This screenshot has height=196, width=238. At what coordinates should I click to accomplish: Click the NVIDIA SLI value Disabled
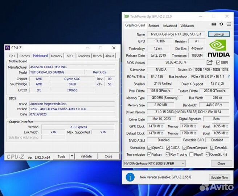point(164,140)
